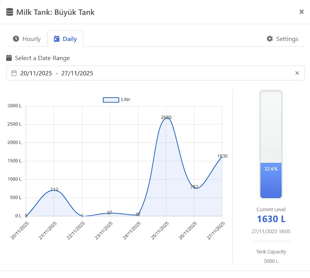Click the 1630 L current level value
This screenshot has height=278, width=310.
(x=271, y=219)
